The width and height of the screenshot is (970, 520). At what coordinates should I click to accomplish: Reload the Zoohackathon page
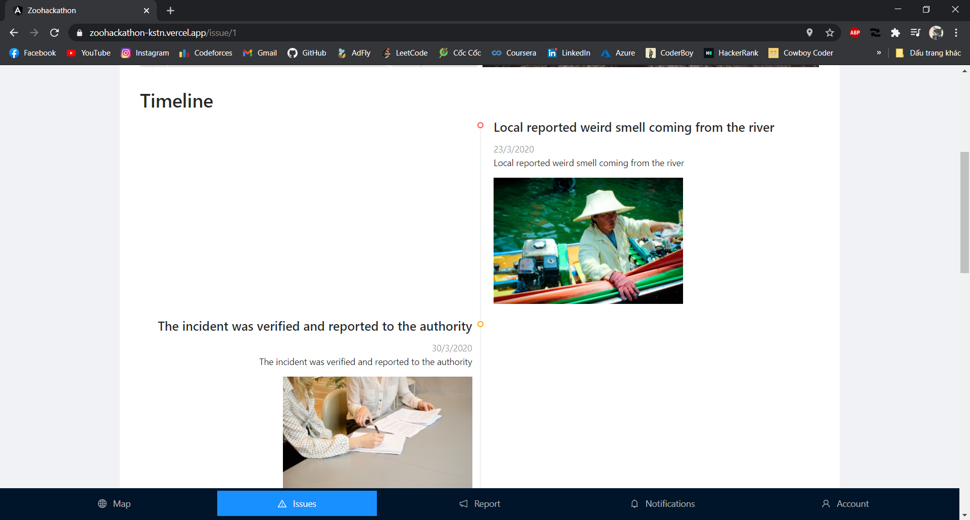pos(55,33)
